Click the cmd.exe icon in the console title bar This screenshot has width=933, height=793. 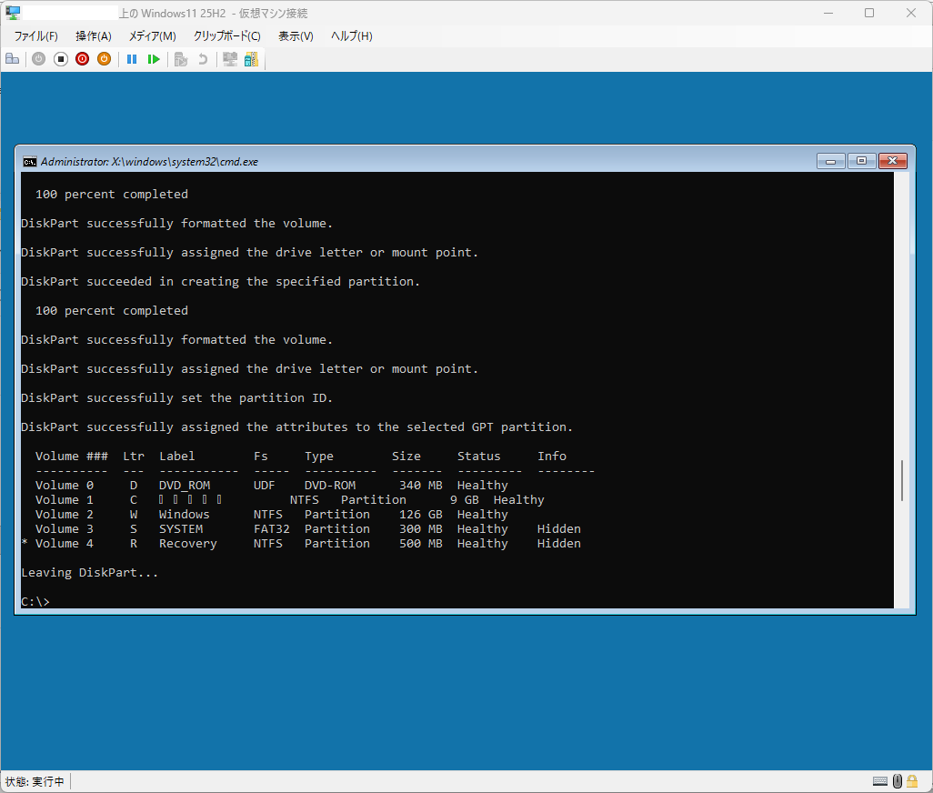click(29, 161)
